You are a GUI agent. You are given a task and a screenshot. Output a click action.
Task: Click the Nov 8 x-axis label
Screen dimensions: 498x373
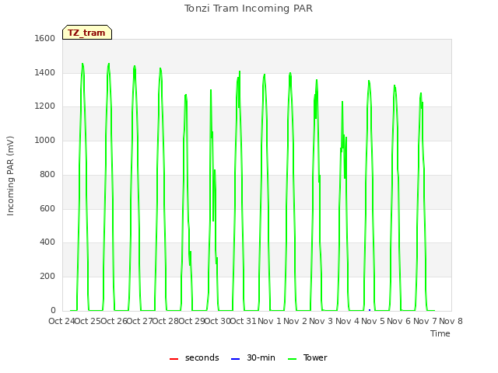pos(451,321)
